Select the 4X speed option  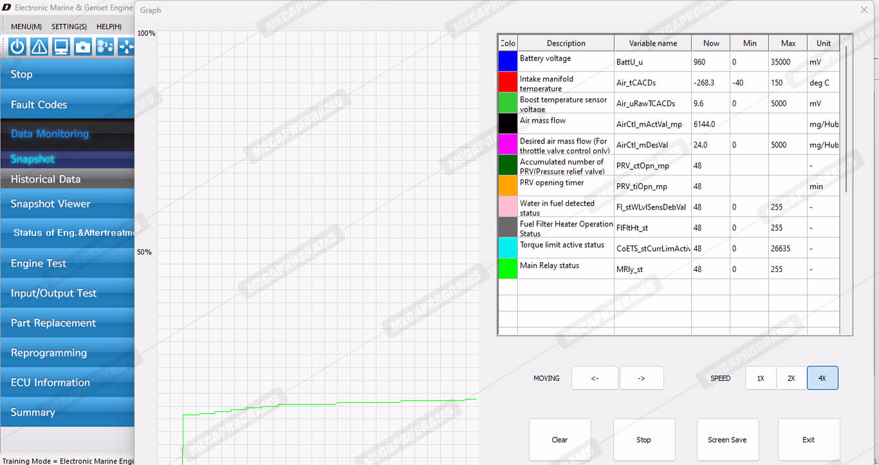822,378
